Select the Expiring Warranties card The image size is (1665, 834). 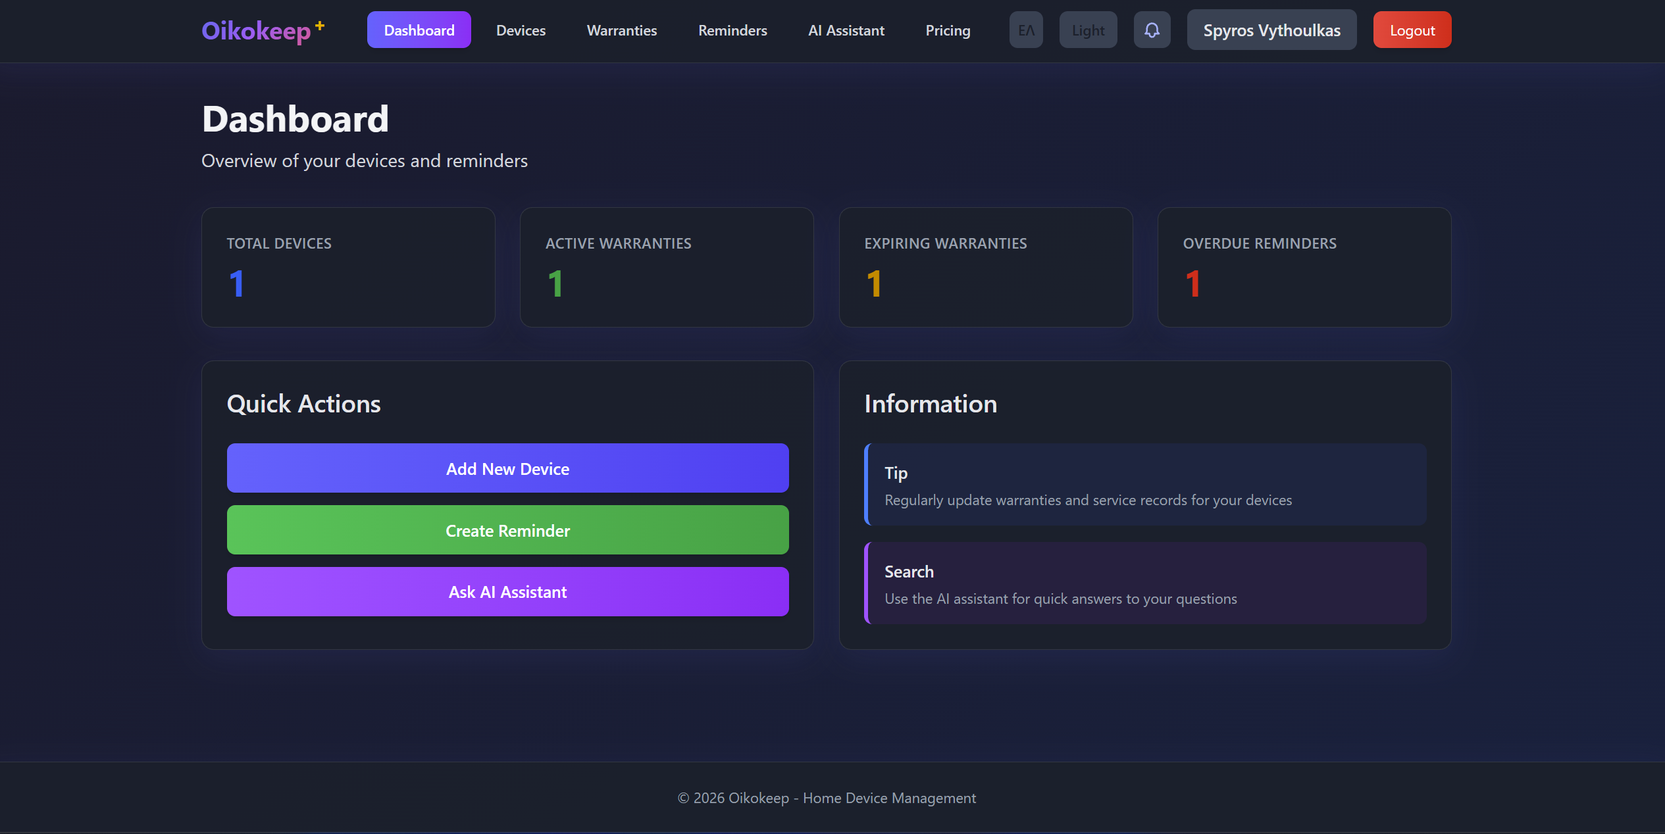click(x=985, y=267)
